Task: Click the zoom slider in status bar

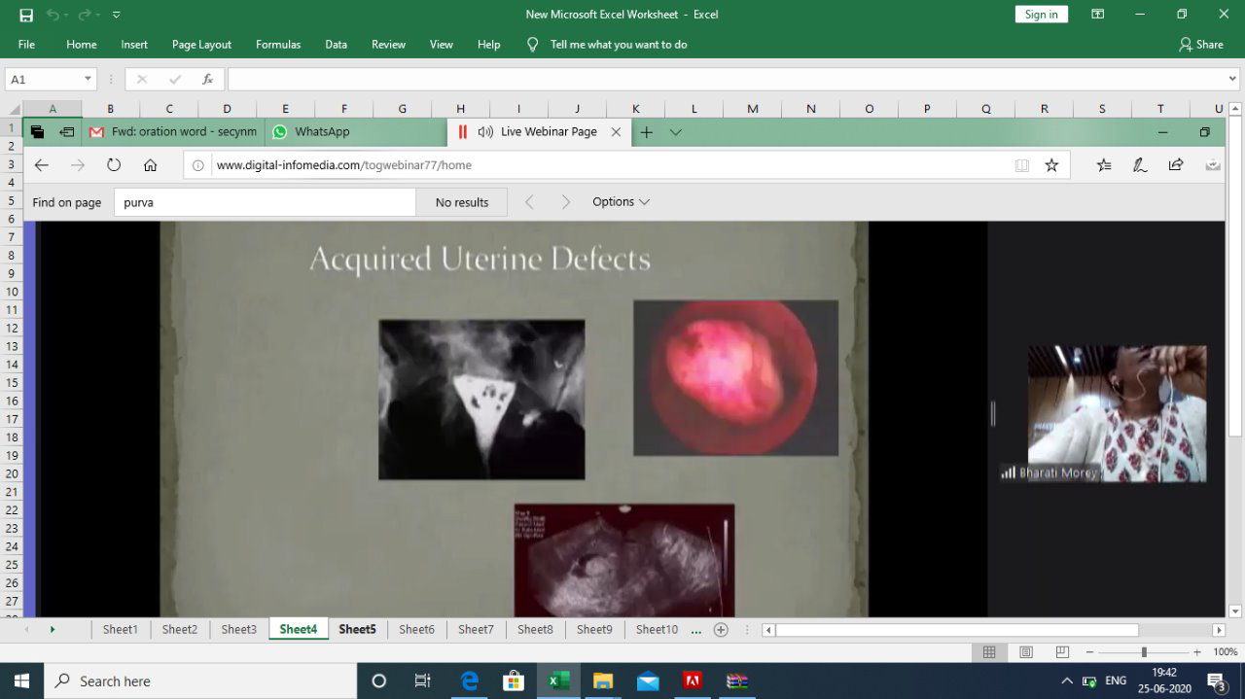Action: tap(1144, 652)
